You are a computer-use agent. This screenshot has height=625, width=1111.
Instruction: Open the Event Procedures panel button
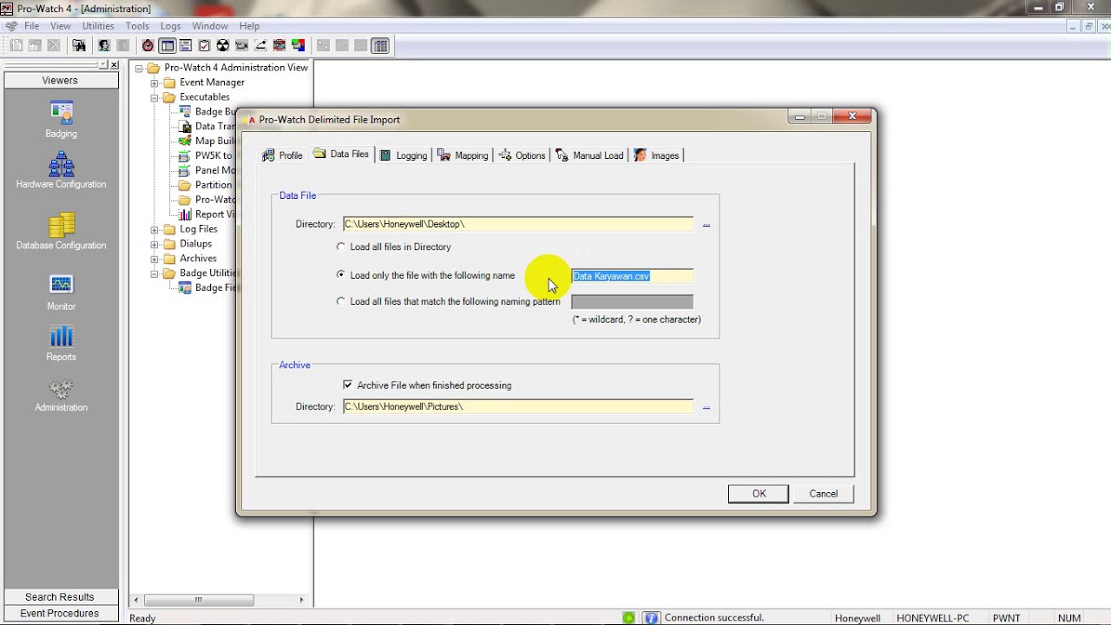pyautogui.click(x=60, y=613)
